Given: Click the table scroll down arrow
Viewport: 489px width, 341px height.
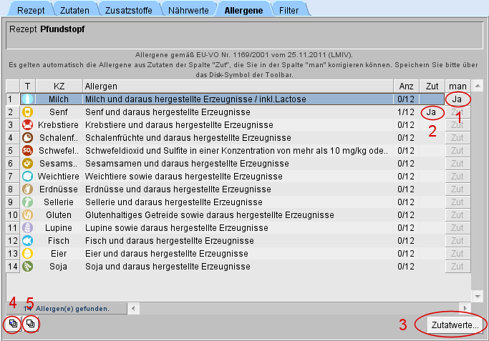Looking at the screenshot, I should (478, 296).
